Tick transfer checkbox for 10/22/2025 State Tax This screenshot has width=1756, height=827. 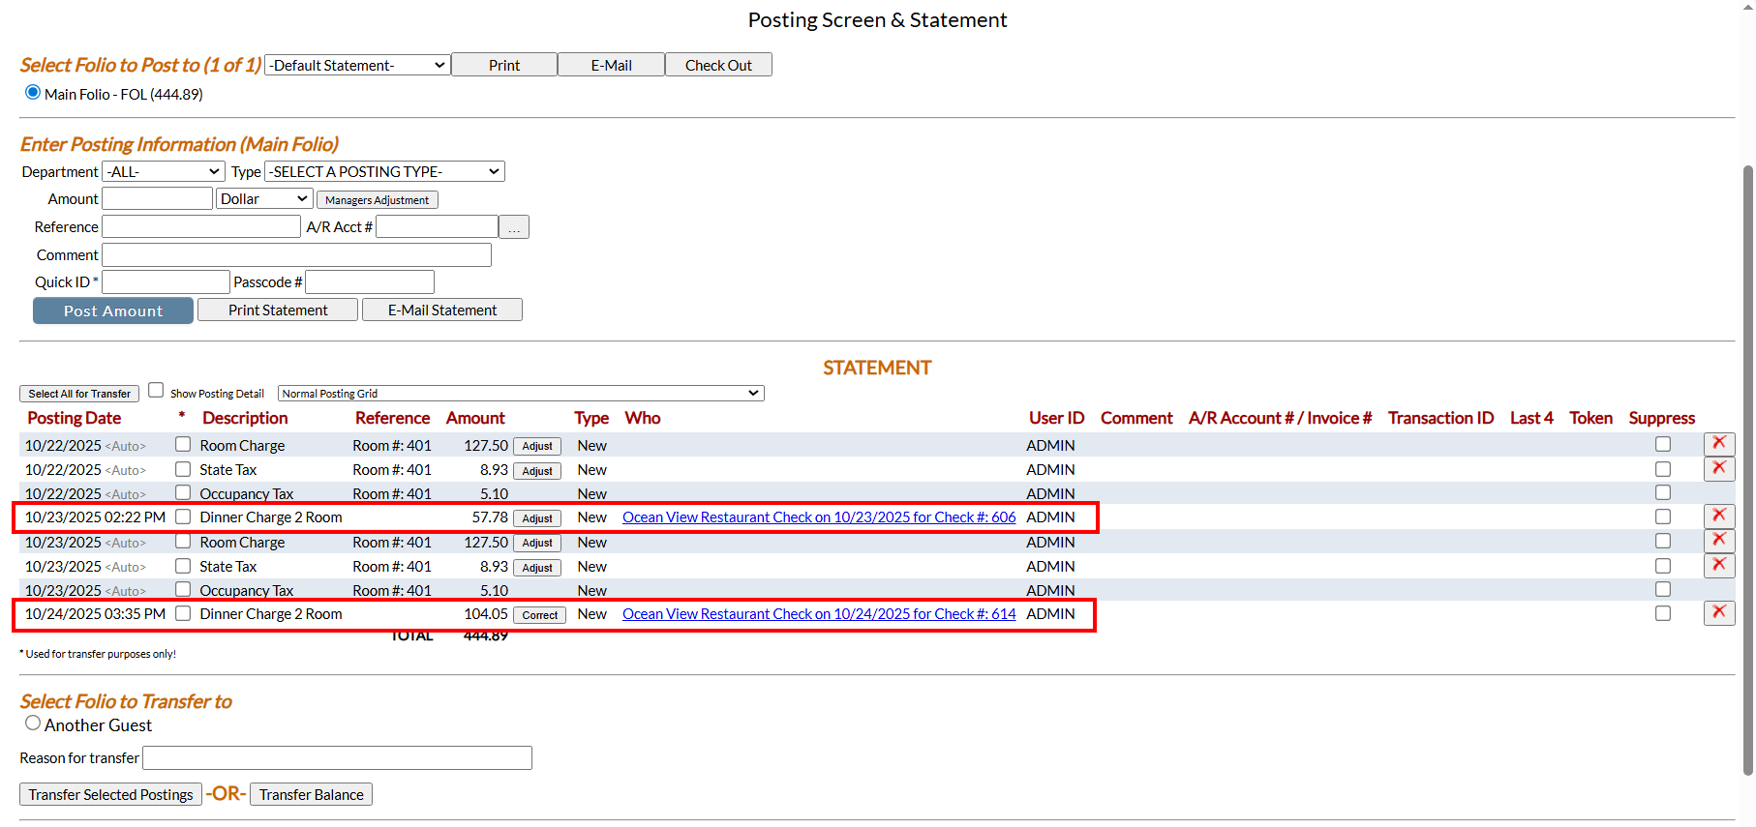click(183, 469)
